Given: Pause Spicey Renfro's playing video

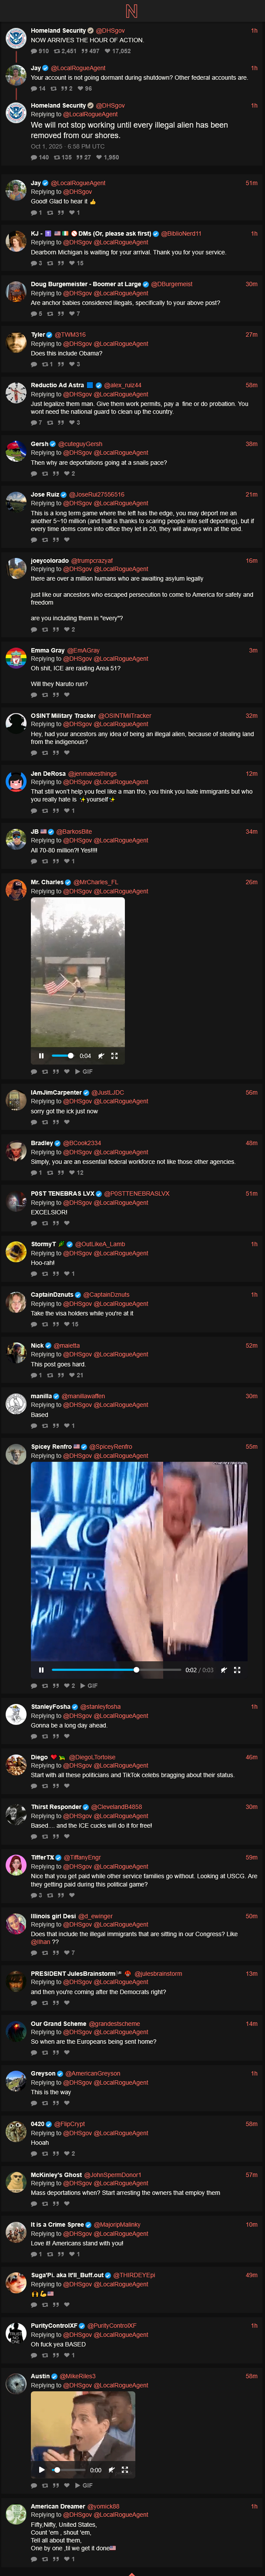Looking at the screenshot, I should pyautogui.click(x=41, y=1669).
